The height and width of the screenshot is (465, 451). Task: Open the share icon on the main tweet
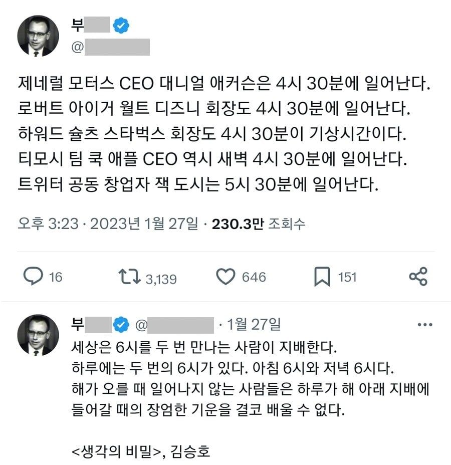[418, 277]
